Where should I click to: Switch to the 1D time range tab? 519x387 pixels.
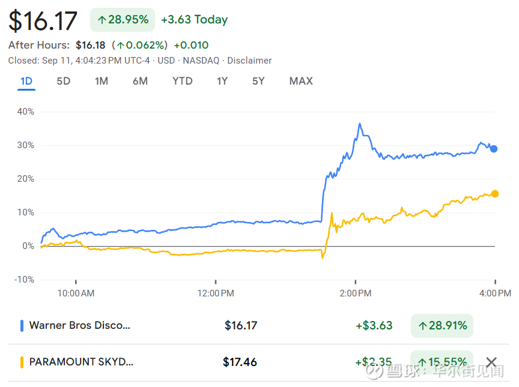(26, 81)
